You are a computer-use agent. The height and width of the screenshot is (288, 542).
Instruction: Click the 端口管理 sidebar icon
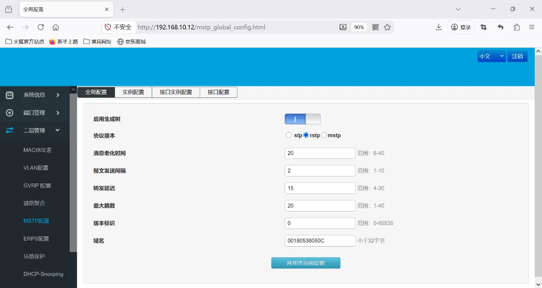coord(9,113)
